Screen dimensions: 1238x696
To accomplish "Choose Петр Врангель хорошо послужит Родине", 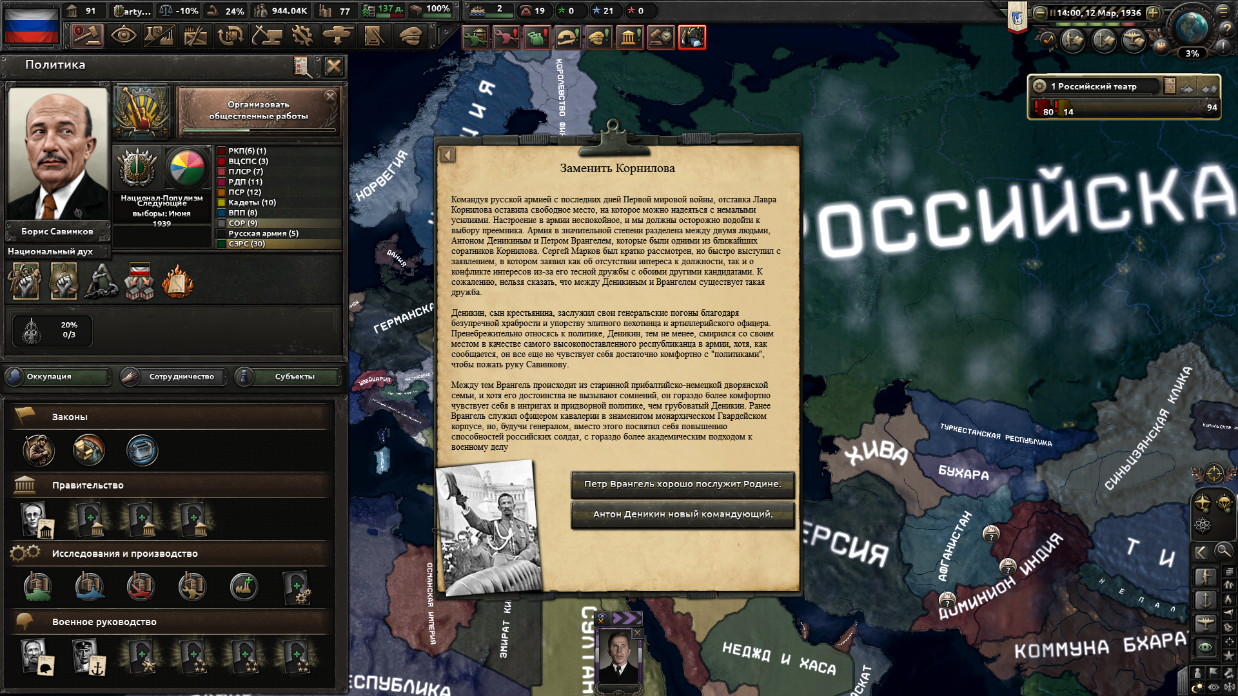I will tap(682, 484).
